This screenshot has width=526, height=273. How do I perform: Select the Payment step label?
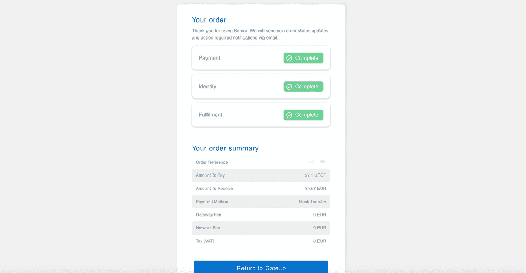(x=210, y=58)
